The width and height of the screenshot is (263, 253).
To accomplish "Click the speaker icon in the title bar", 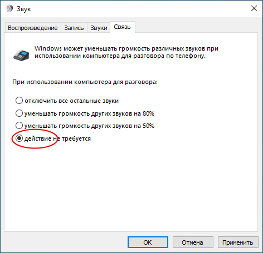I will coord(9,8).
